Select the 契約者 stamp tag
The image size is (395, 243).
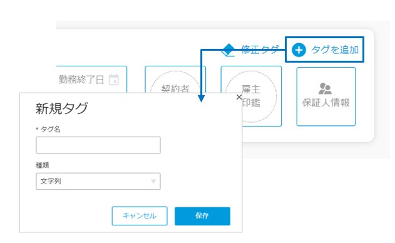(175, 80)
